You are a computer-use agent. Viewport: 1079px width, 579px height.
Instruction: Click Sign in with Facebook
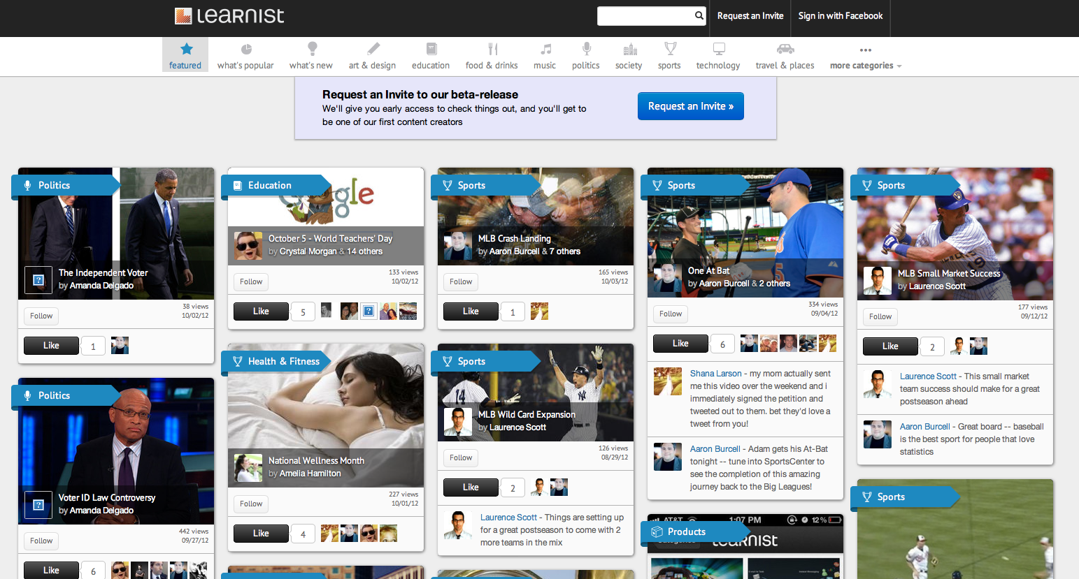point(840,16)
